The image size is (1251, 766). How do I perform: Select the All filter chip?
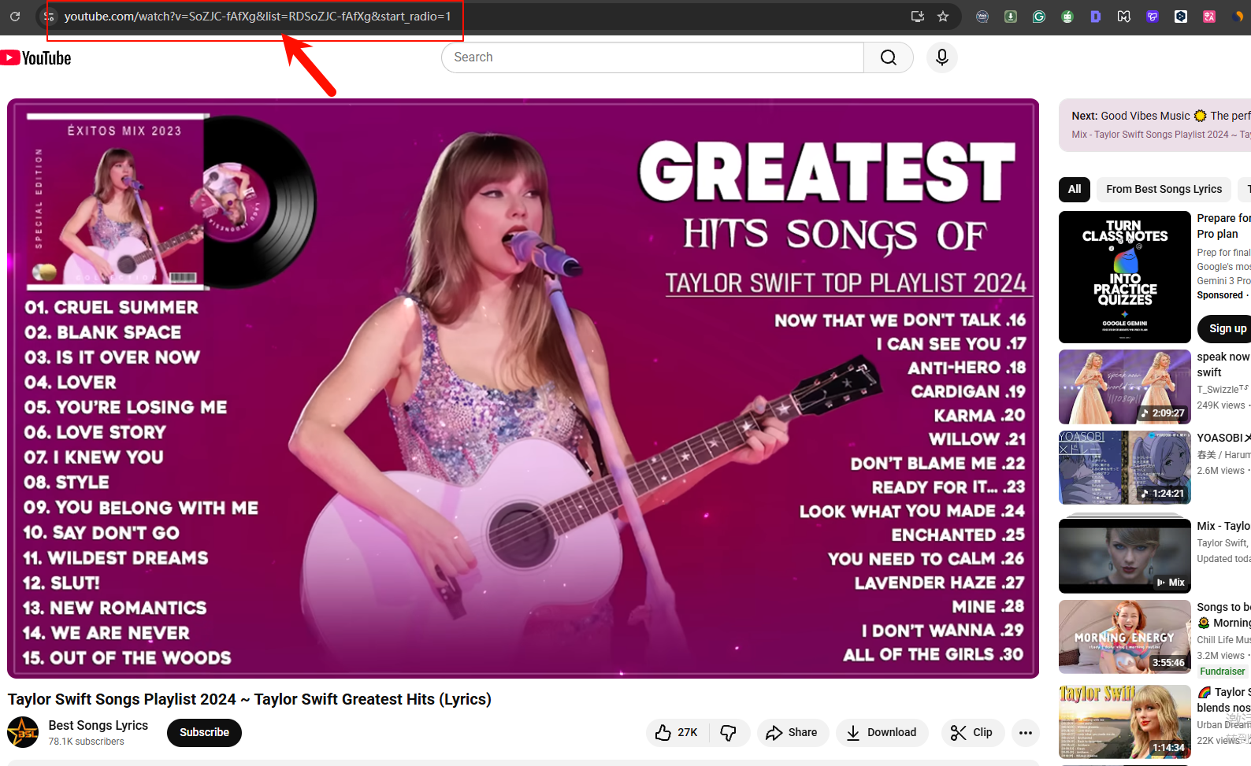point(1075,189)
